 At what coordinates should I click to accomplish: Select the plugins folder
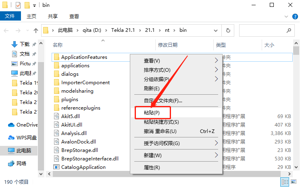(x=70, y=100)
